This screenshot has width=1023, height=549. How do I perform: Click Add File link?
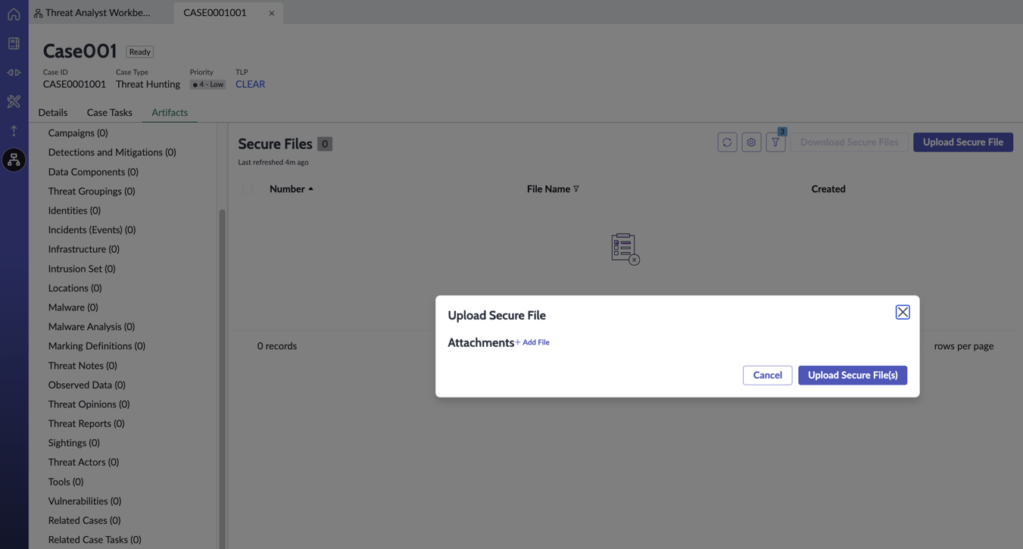(532, 342)
